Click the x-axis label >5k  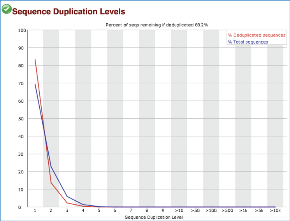(x=259, y=210)
